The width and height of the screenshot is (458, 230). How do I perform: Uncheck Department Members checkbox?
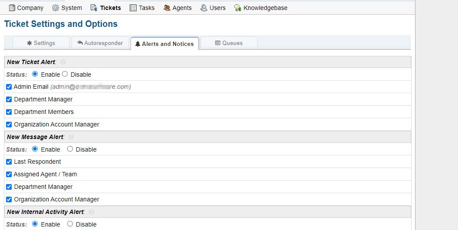9,112
